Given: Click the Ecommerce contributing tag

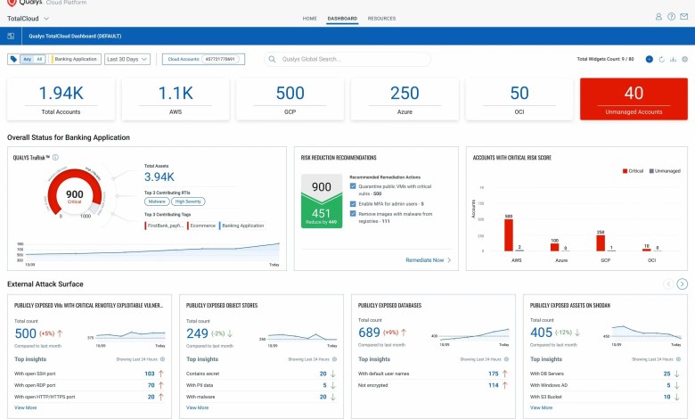Looking at the screenshot, I should 201,226.
